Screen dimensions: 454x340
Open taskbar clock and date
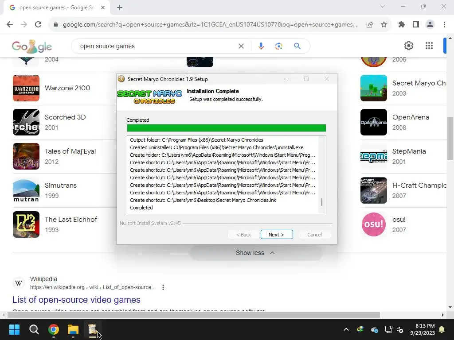(x=422, y=329)
